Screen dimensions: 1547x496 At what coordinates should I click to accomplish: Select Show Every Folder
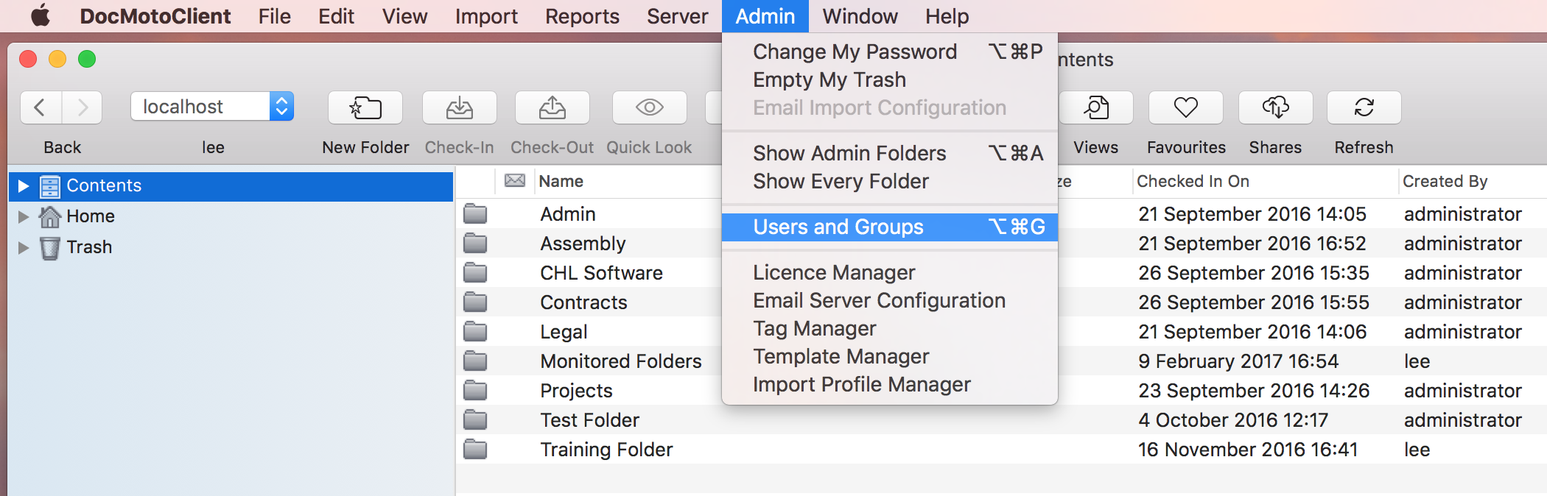click(890, 181)
